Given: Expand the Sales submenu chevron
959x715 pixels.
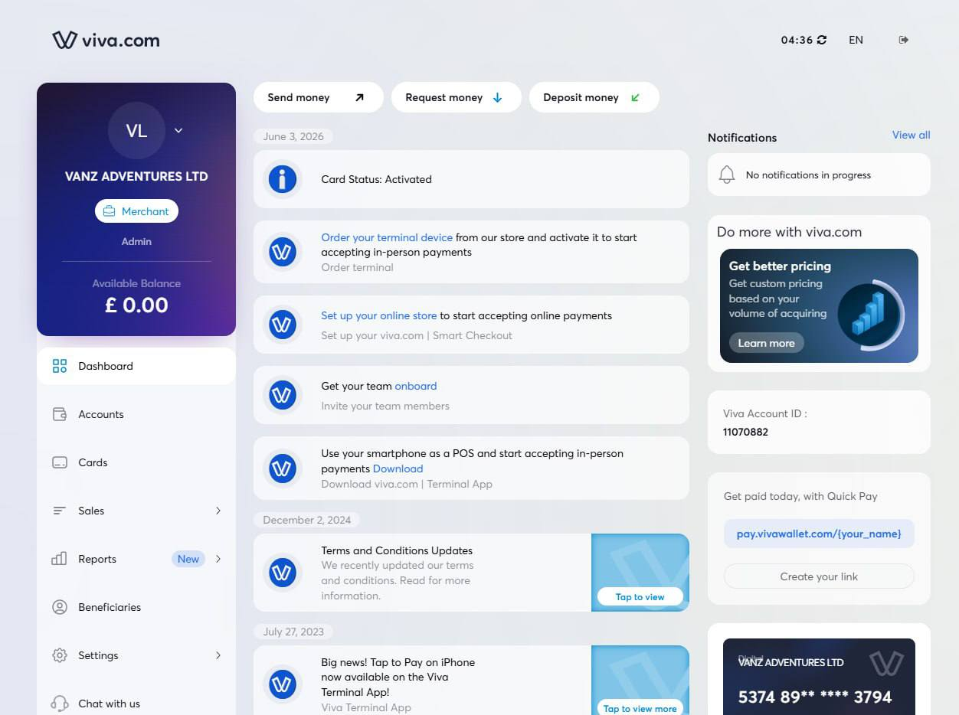Looking at the screenshot, I should click(218, 511).
